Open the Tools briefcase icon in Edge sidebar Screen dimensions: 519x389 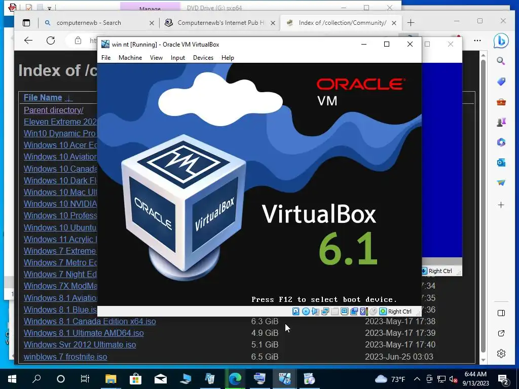click(x=501, y=102)
